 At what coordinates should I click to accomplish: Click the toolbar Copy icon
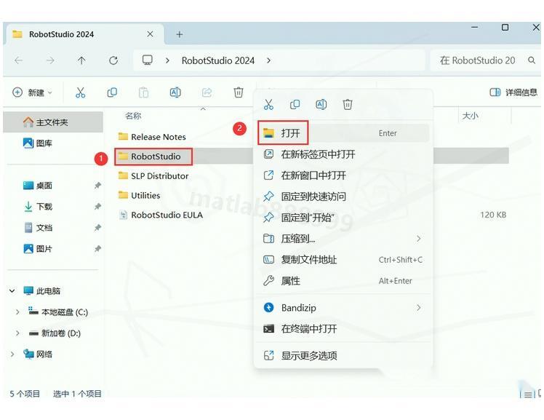click(112, 92)
